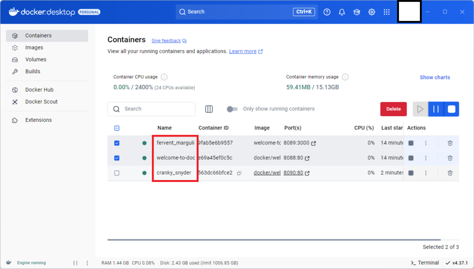Go to Containers in sidebar
Viewport: 474px width, 269px height.
click(x=47, y=36)
